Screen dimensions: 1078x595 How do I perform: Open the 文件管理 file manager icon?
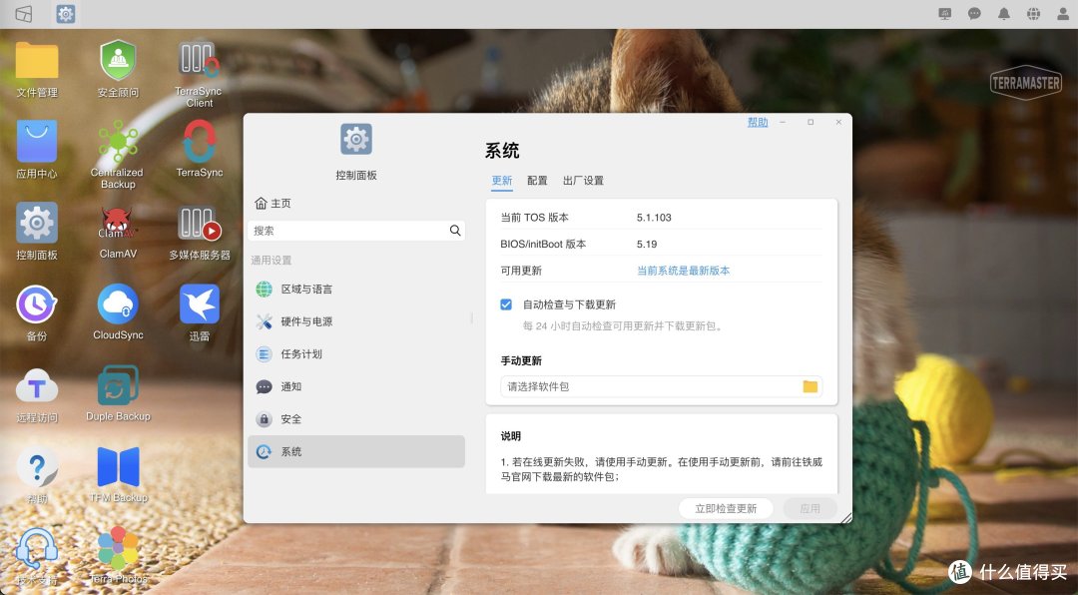[37, 61]
